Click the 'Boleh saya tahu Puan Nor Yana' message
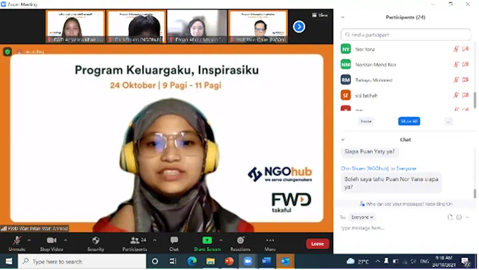The width and height of the screenshot is (479, 270). tap(391, 183)
